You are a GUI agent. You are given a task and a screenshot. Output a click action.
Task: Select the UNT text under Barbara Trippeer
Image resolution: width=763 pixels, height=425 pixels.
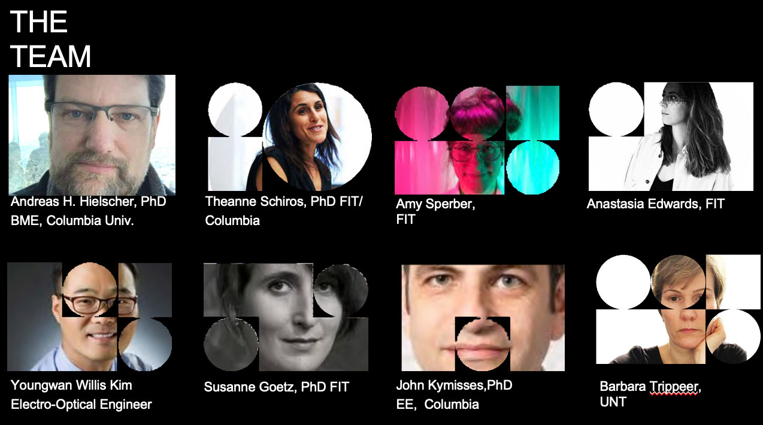[613, 402]
